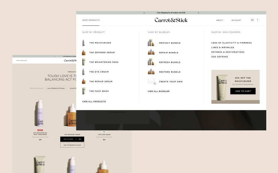Click Add to Cart in Moisturizer promo
The image size is (278, 173).
click(x=243, y=91)
